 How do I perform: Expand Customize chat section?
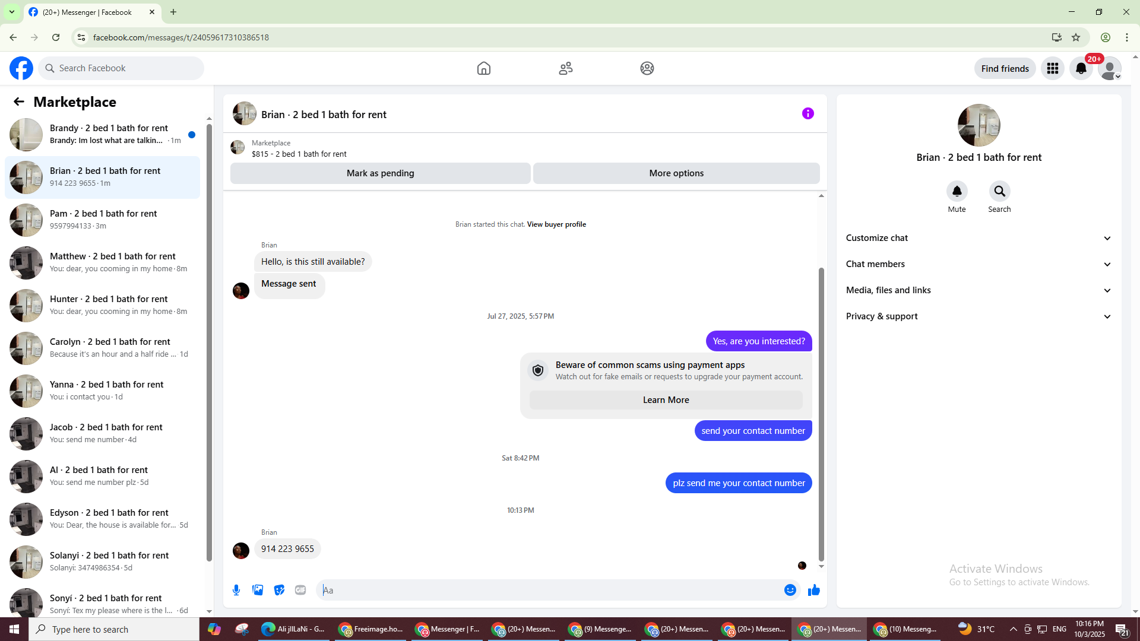click(x=979, y=238)
